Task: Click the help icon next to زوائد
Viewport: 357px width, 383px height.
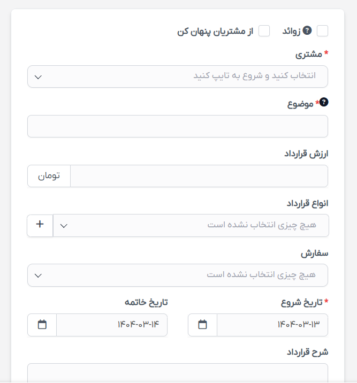Action: pos(307,30)
